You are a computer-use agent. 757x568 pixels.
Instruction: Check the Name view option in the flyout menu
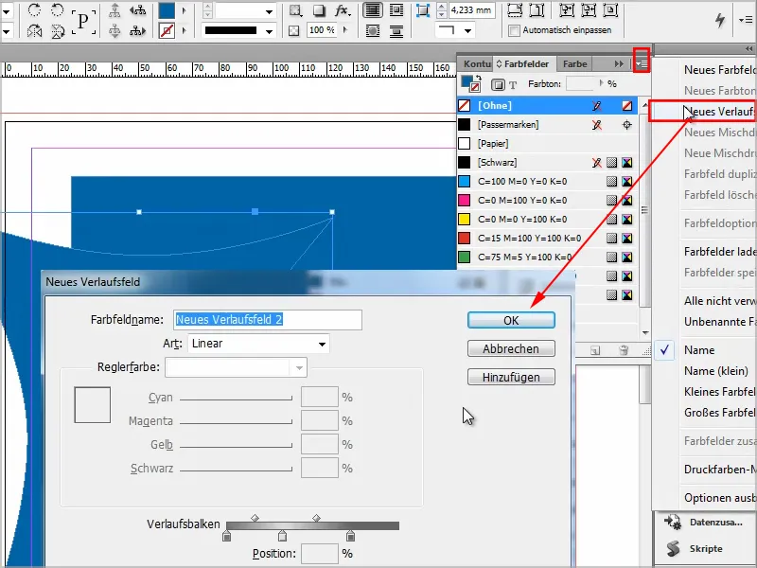[699, 350]
